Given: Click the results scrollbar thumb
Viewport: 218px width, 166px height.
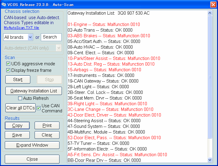Looking at the screenshot, I should click(x=210, y=77).
